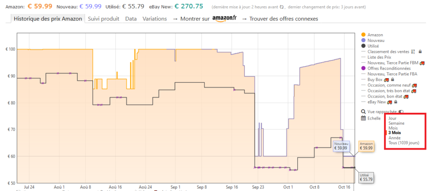Select the Année range option
The height and width of the screenshot is (191, 433).
[x=394, y=138]
